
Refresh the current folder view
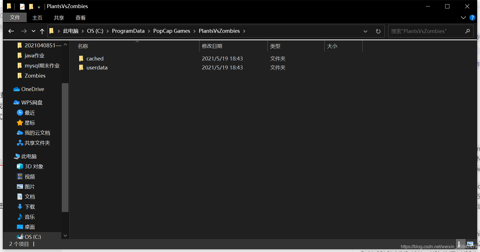378,31
